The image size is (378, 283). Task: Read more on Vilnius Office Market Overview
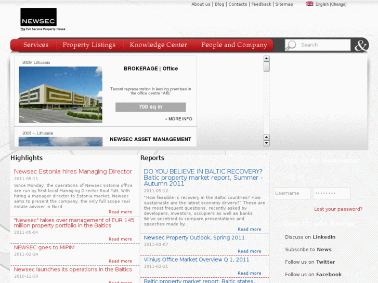tap(250, 273)
